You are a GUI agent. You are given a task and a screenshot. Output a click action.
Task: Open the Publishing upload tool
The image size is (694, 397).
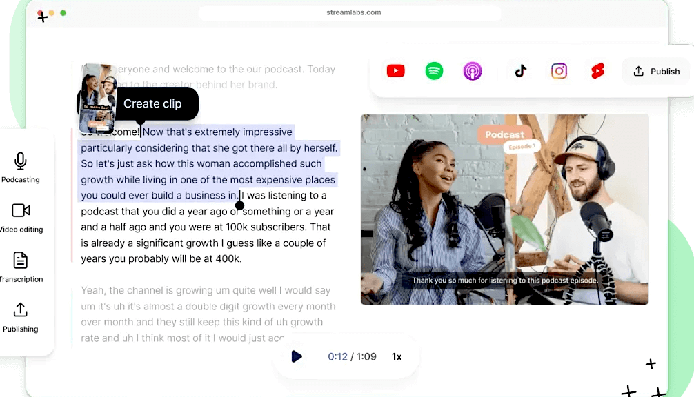[x=21, y=316]
